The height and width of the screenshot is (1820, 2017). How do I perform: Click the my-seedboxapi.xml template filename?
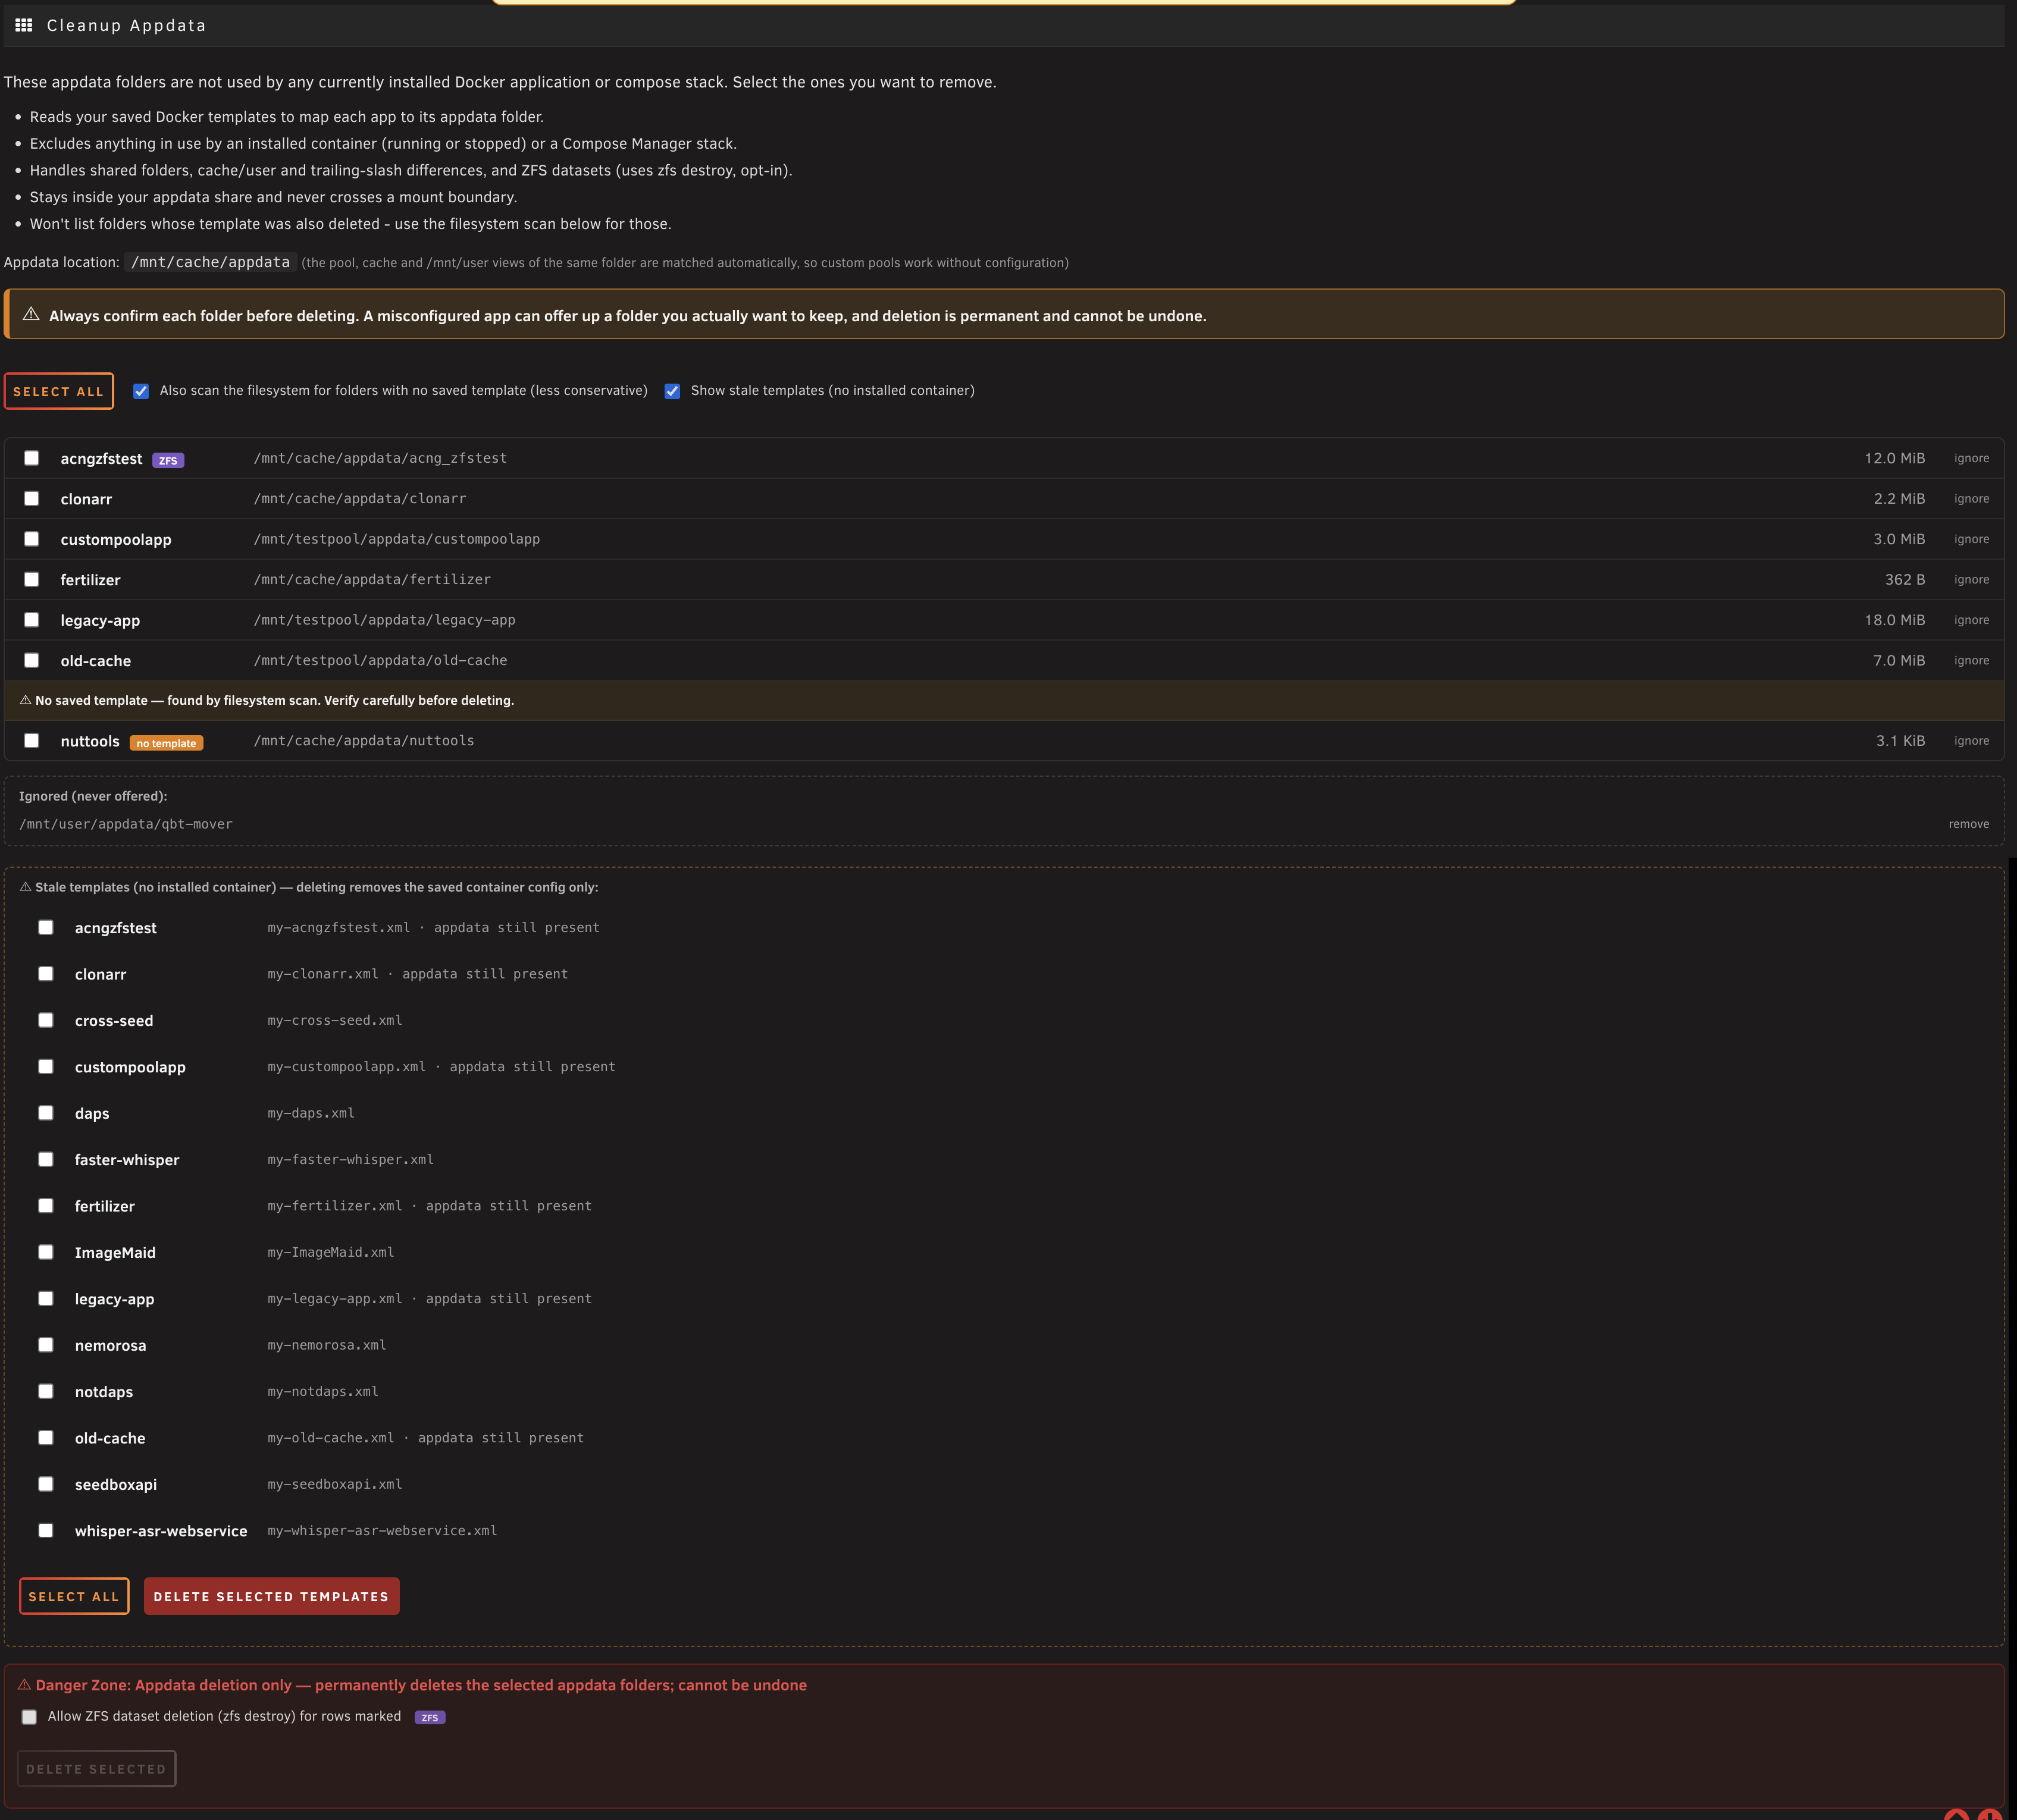[x=334, y=1484]
